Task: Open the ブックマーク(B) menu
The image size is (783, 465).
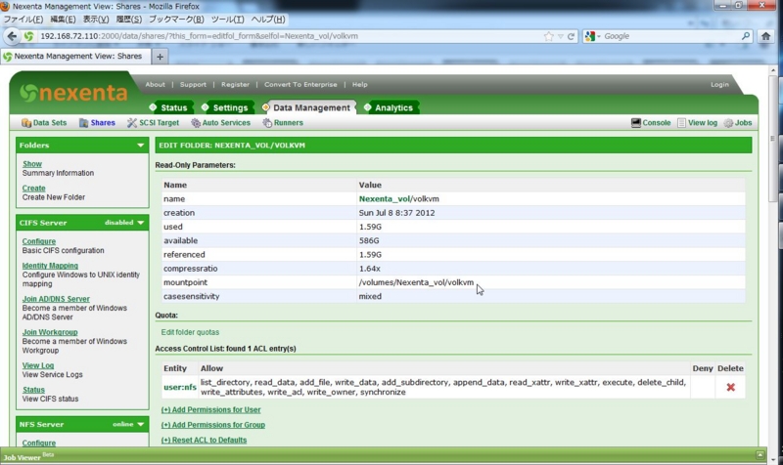Action: (x=176, y=20)
